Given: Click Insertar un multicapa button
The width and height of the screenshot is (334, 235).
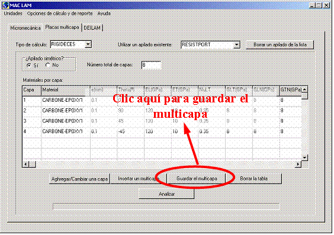Looking at the screenshot, I should click(x=139, y=179).
